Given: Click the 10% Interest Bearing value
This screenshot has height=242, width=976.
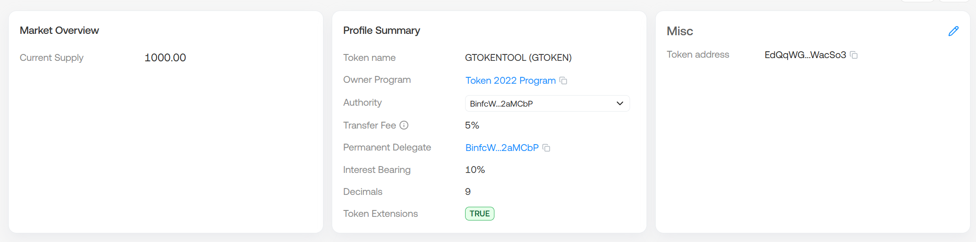Looking at the screenshot, I should [x=475, y=170].
